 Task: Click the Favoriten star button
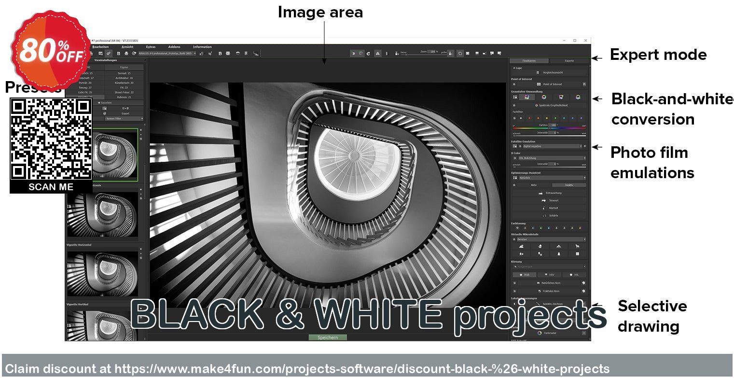(105, 103)
